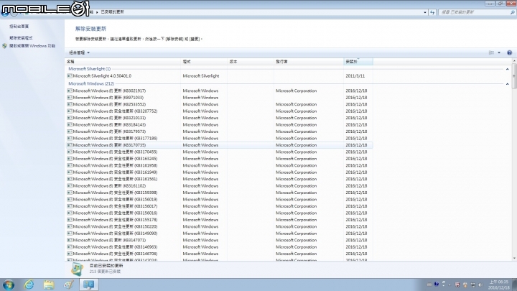
Task: Click 已安裝的更新 in the address breadcrumb
Action: coord(112,12)
